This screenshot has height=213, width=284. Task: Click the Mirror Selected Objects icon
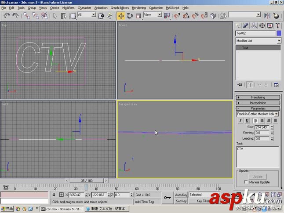[267, 16]
